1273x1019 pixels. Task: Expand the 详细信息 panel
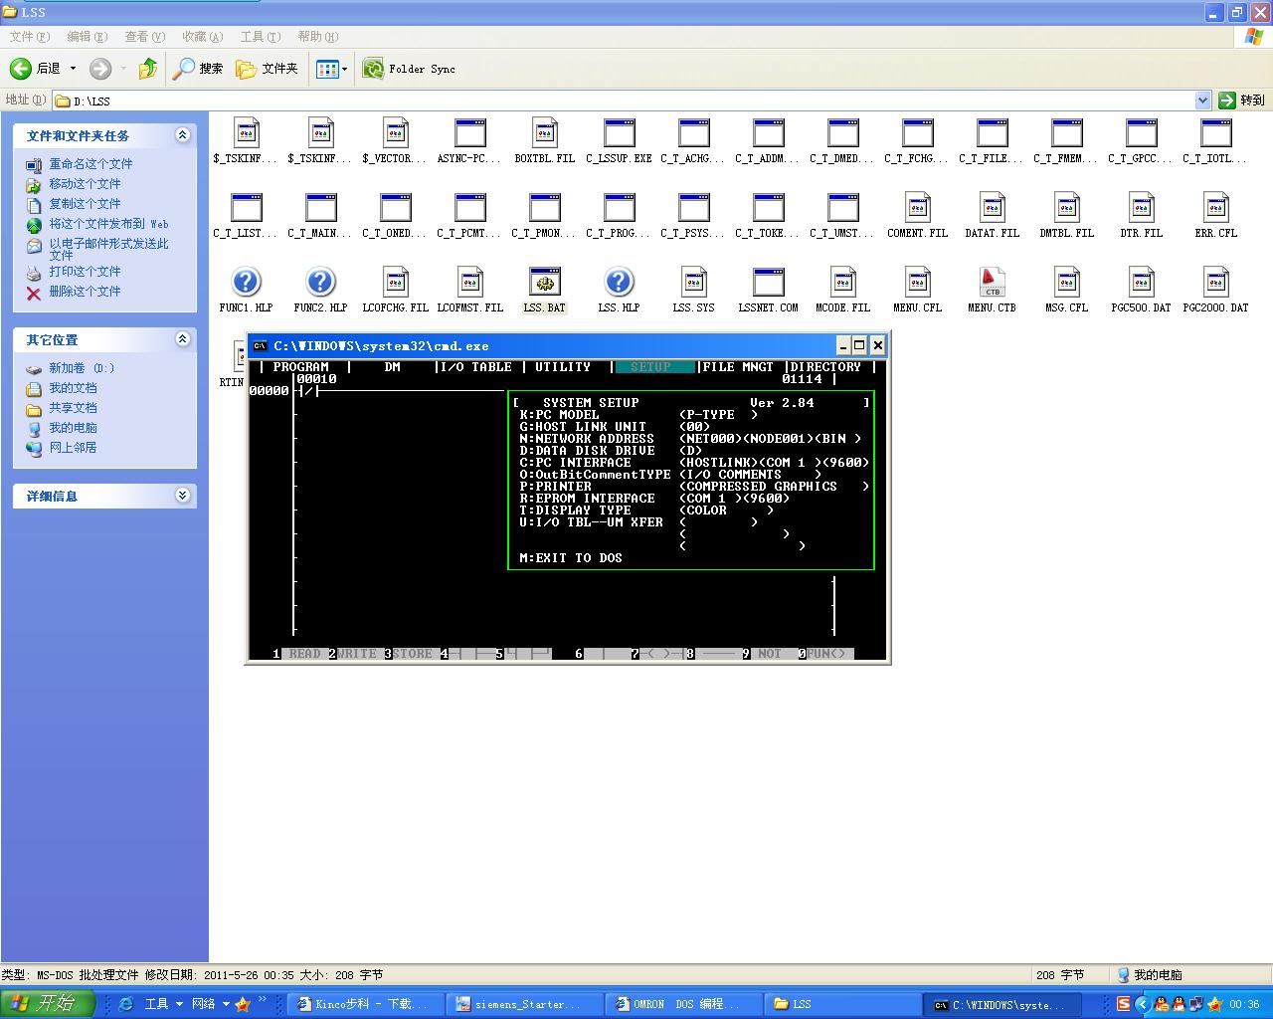[x=182, y=496]
